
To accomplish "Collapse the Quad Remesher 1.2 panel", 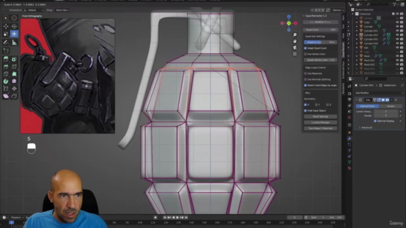I will click(x=304, y=16).
